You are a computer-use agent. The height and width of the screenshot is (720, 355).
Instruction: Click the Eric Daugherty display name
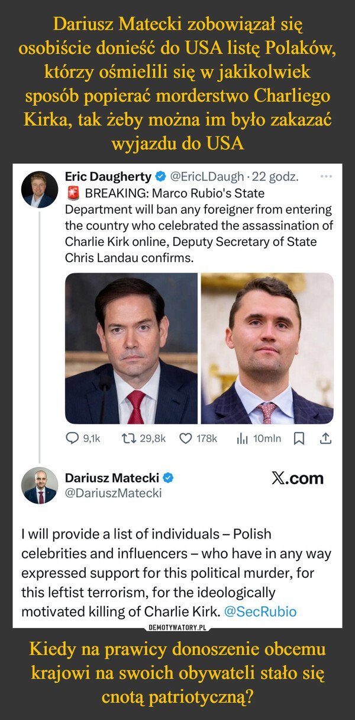[108, 177]
